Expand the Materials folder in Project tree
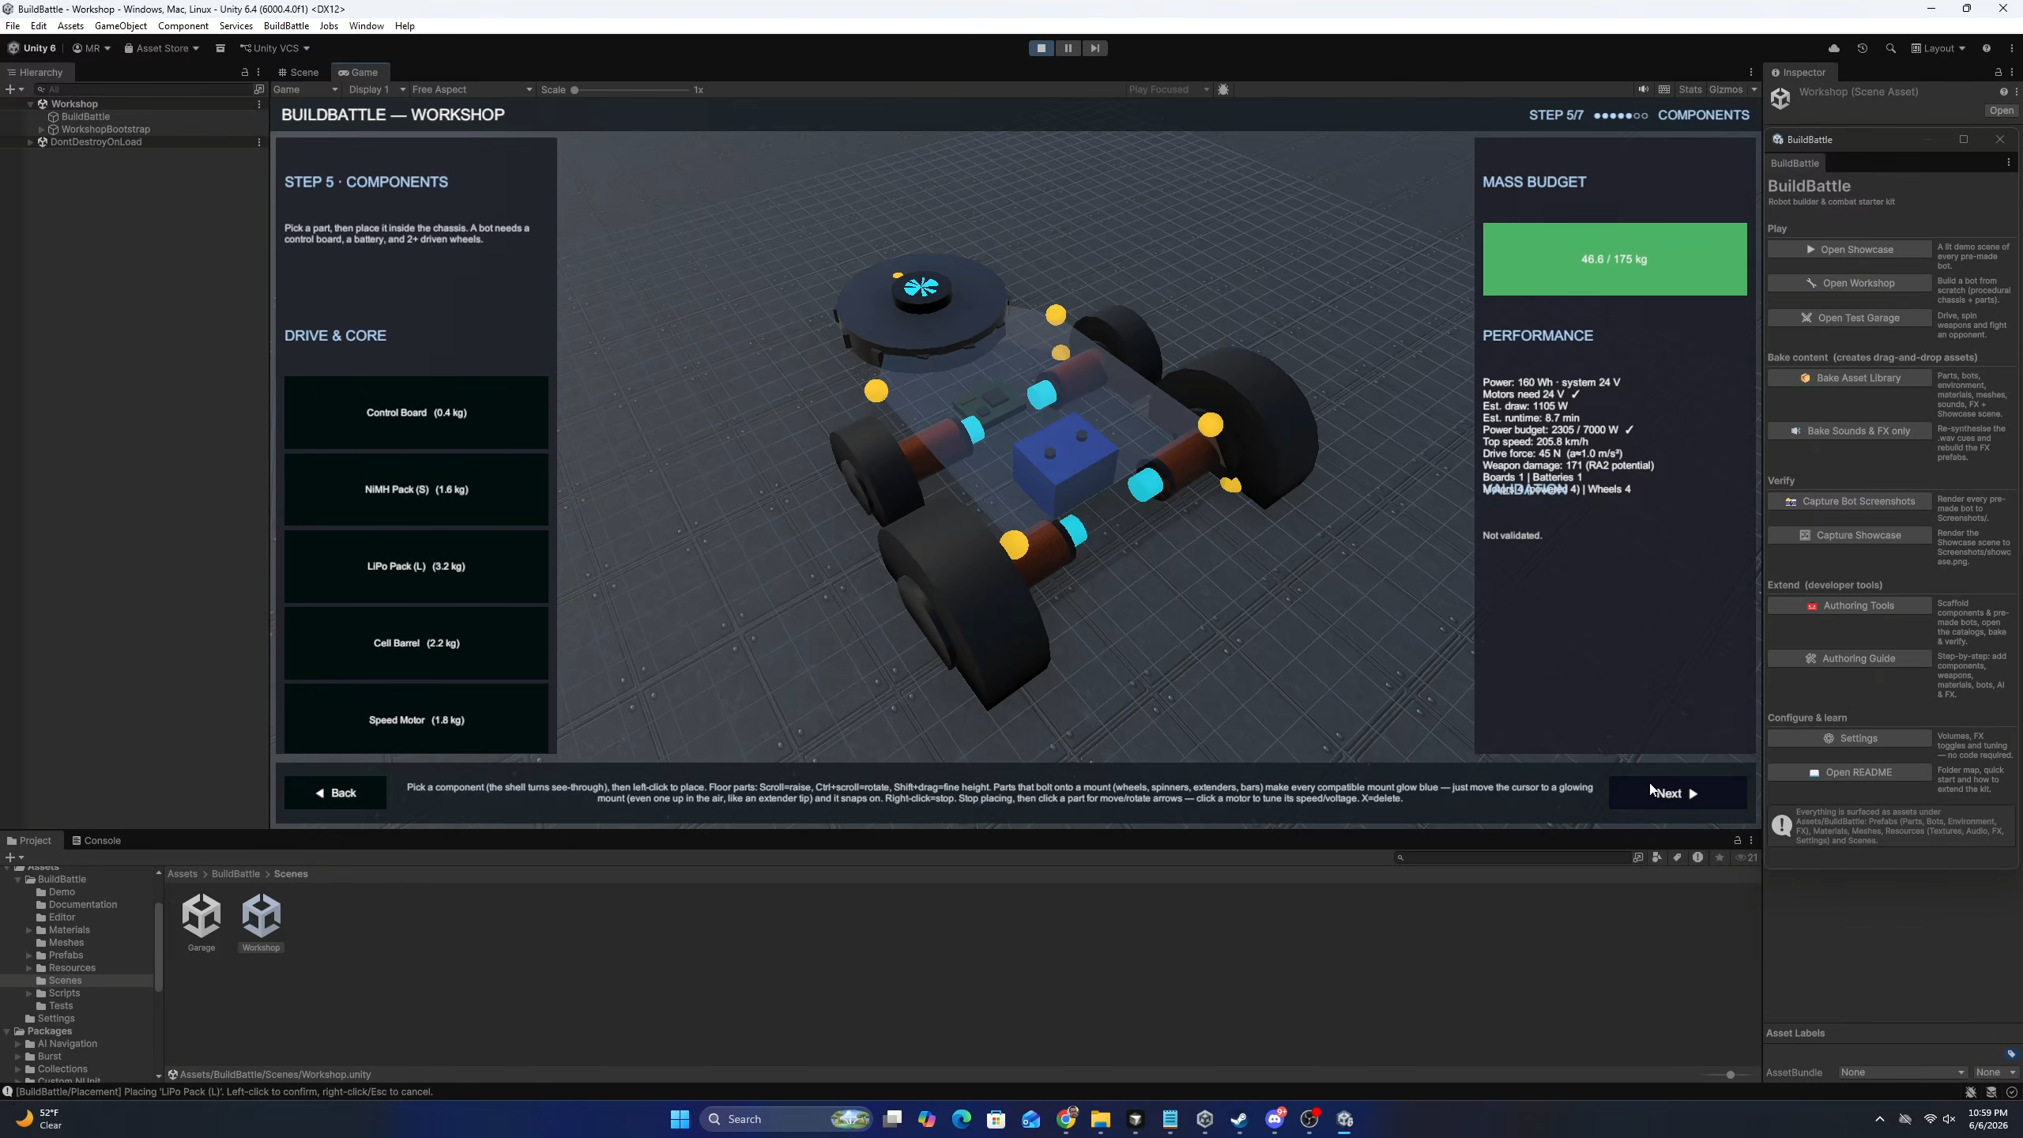 29,930
